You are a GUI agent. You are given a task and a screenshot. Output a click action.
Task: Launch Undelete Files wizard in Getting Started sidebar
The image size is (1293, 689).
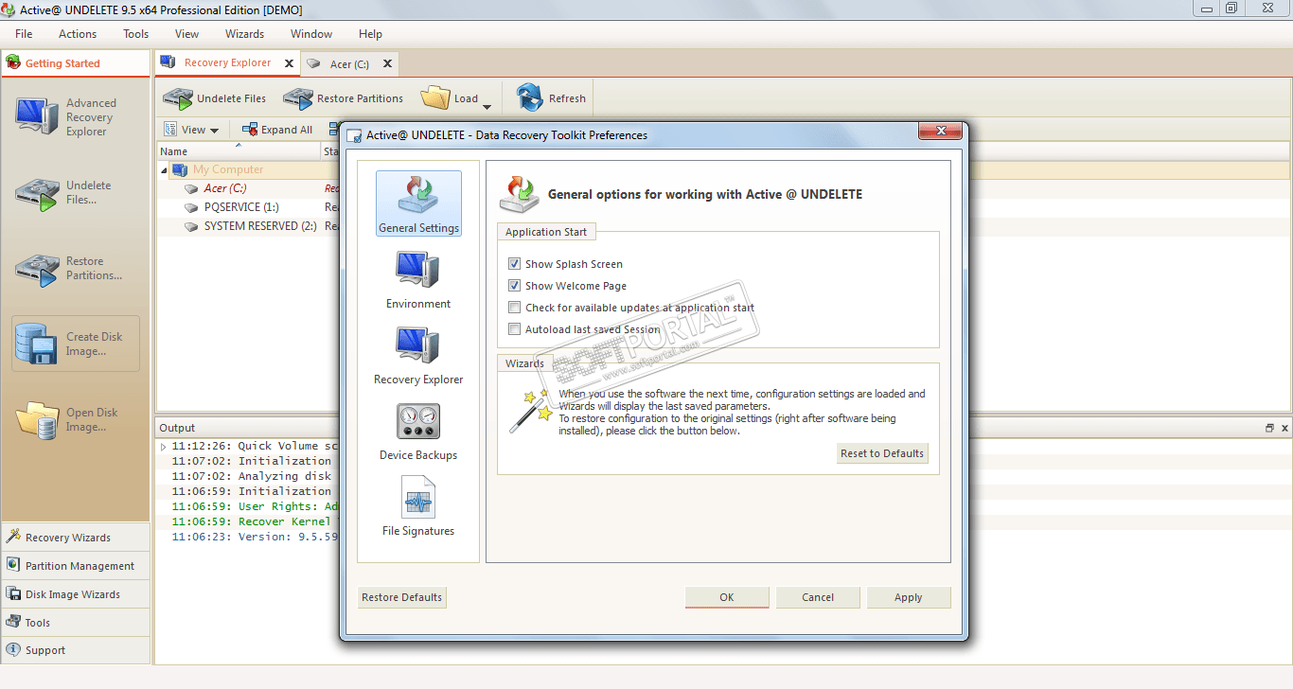click(75, 193)
